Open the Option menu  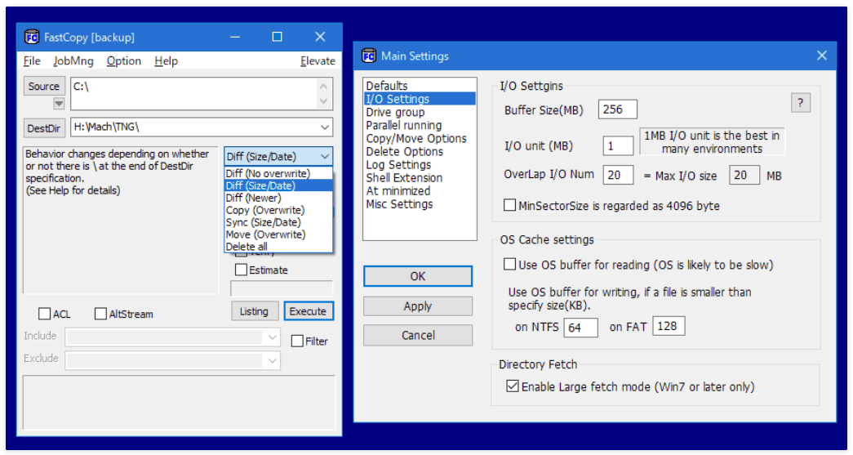coord(123,61)
